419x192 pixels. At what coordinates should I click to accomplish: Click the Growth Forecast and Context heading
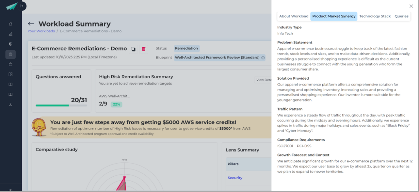pyautogui.click(x=303, y=155)
